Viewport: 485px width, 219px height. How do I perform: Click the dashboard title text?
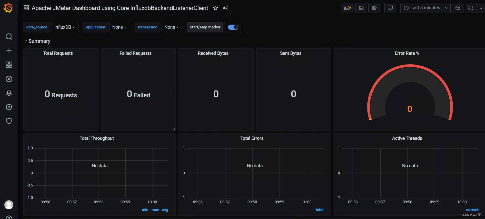[x=120, y=8]
